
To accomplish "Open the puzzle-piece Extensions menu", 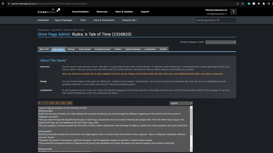I will click(x=264, y=4).
